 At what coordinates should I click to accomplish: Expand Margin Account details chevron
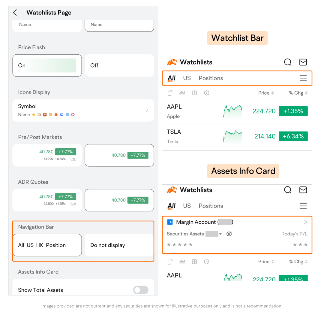(x=305, y=222)
